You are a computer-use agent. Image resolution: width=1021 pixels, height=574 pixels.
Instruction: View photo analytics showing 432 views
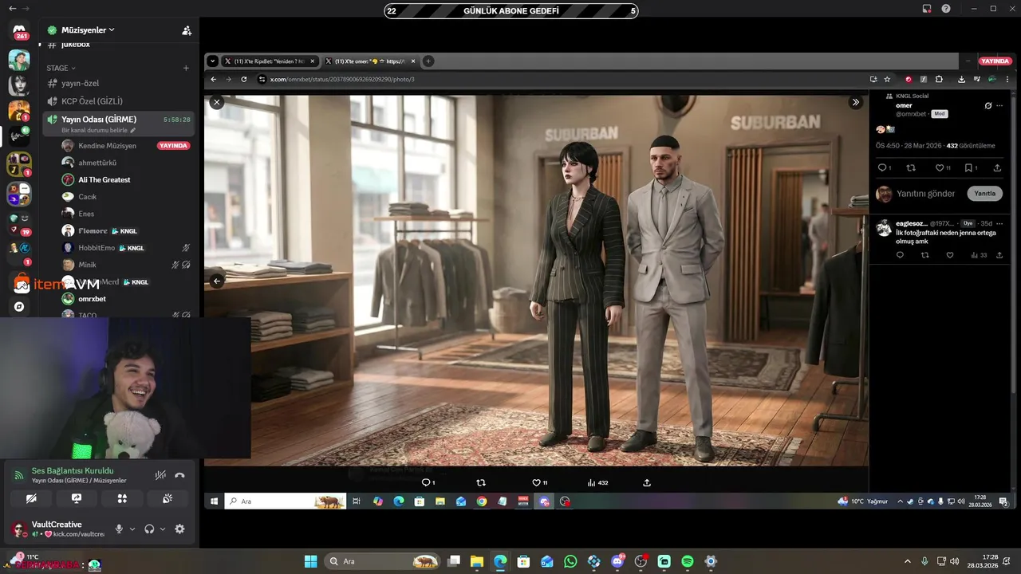pos(597,483)
